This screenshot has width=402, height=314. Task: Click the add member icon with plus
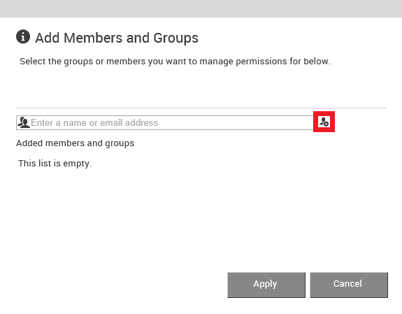(x=324, y=122)
